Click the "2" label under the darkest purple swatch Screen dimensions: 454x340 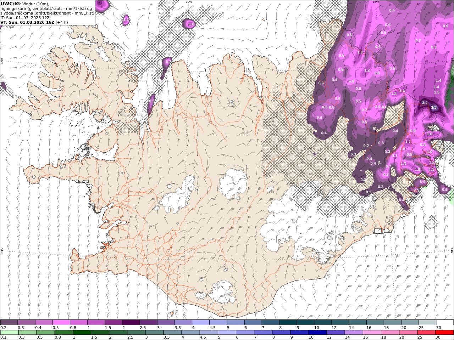coord(123,328)
